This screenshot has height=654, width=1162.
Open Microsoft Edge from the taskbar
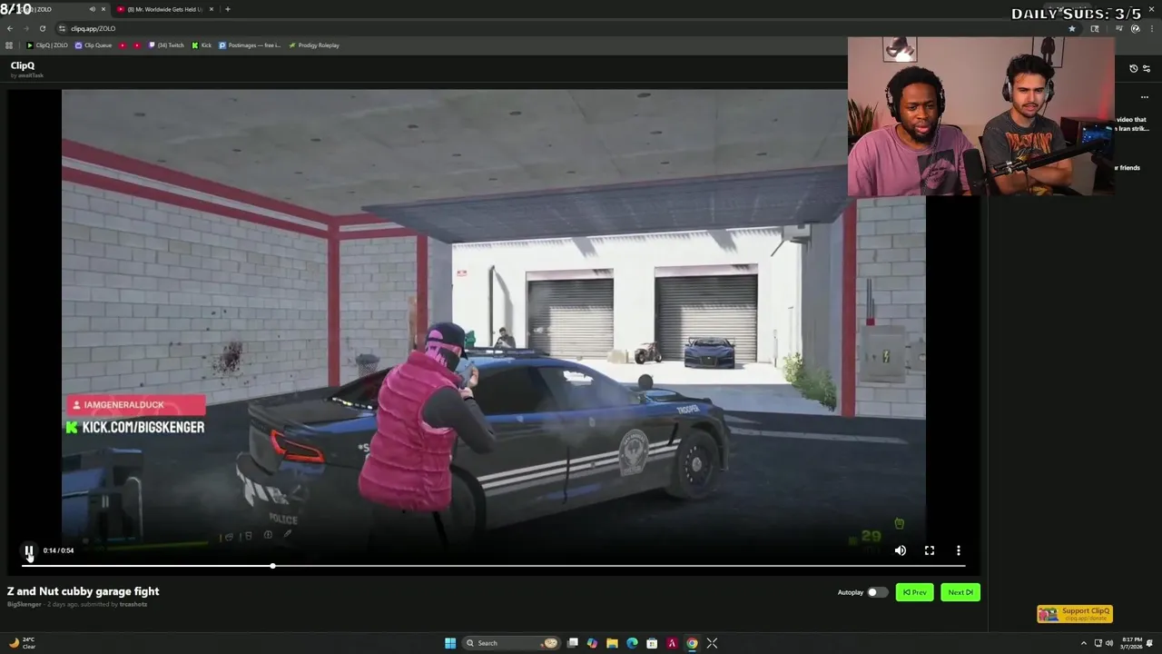tap(632, 643)
